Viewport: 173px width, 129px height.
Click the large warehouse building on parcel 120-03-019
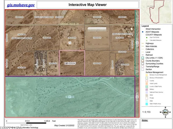[x=97, y=29]
